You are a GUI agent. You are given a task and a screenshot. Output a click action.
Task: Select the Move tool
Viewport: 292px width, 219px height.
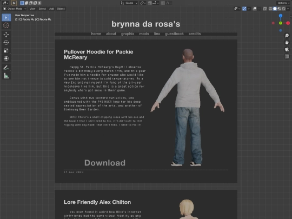coord(6,35)
